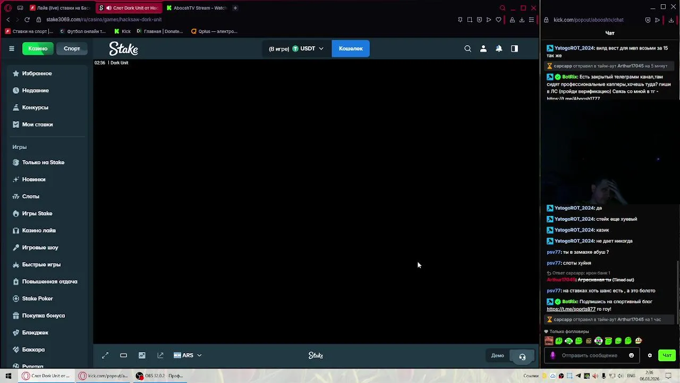
Task: Open Только на Stake category
Action: coord(46,162)
